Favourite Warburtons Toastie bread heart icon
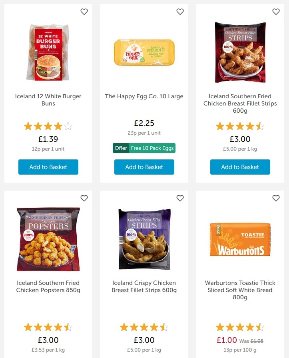The width and height of the screenshot is (289, 358). point(276,198)
